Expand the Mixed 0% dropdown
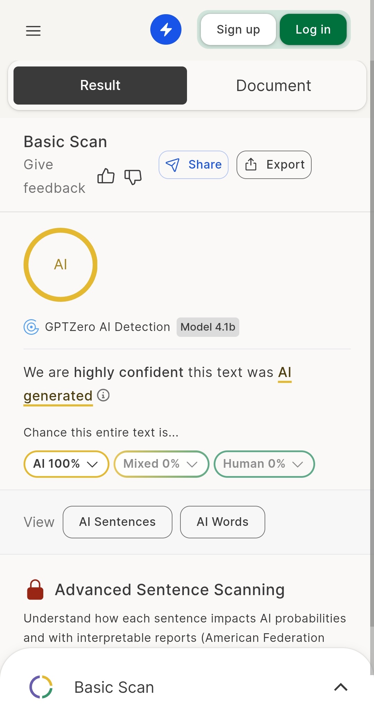The height and width of the screenshot is (726, 374). coord(161,464)
